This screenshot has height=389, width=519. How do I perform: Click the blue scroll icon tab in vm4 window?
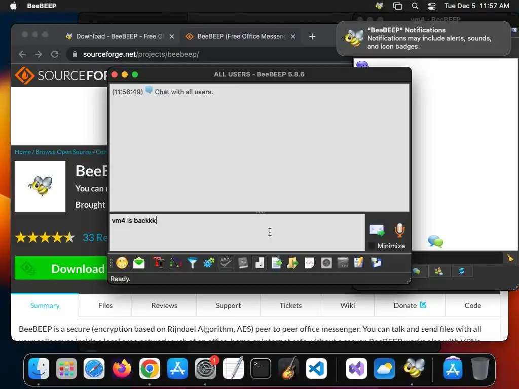tap(461, 271)
